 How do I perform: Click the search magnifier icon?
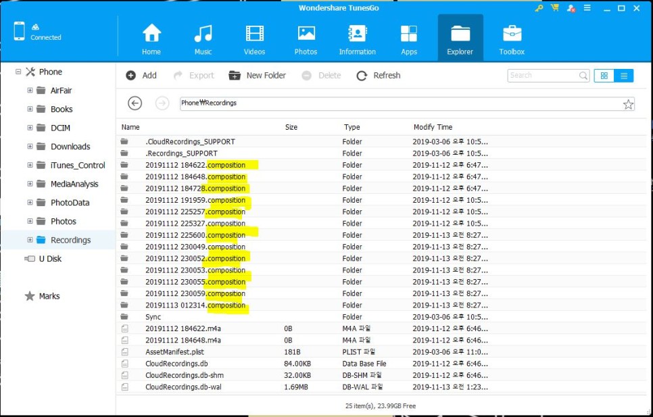click(583, 75)
